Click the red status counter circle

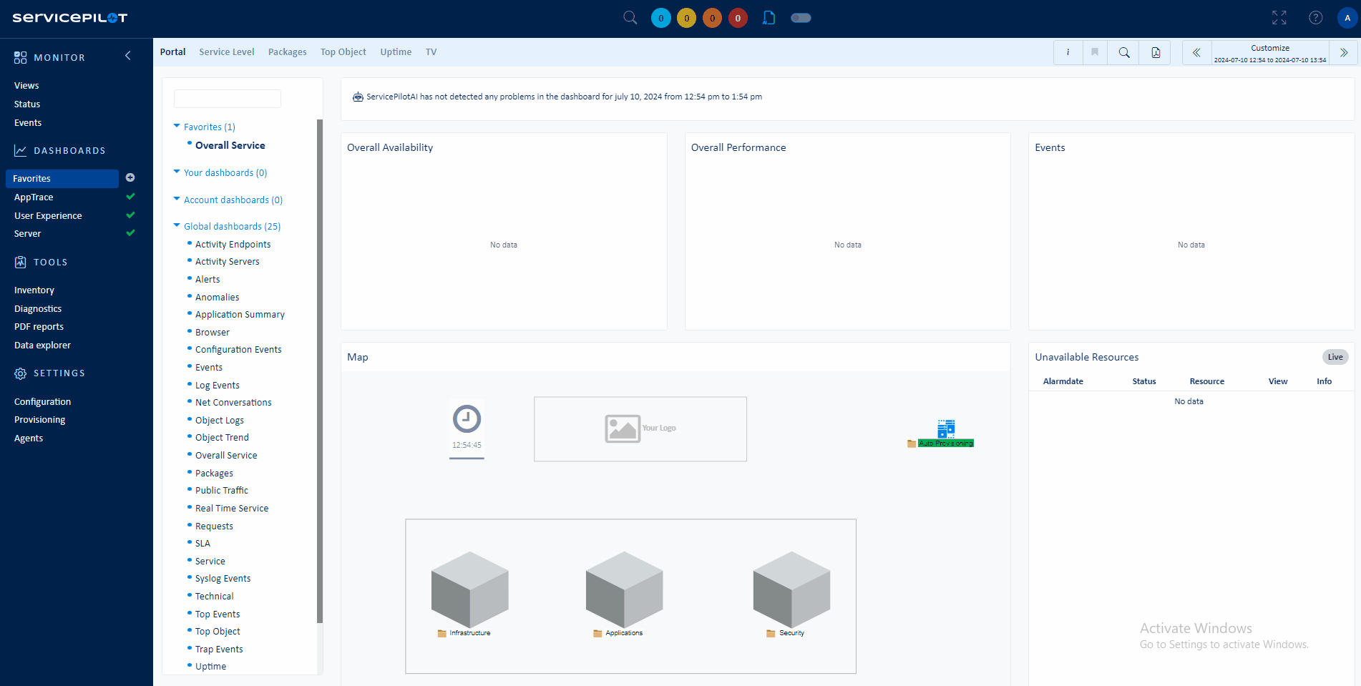pyautogui.click(x=738, y=18)
